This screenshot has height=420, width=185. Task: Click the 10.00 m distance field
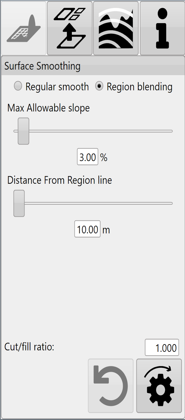coord(88,229)
